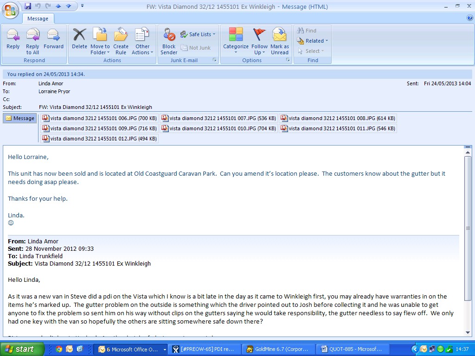The height and width of the screenshot is (356, 475).
Task: Go to previous item up arrow
Action: pos(58,6)
